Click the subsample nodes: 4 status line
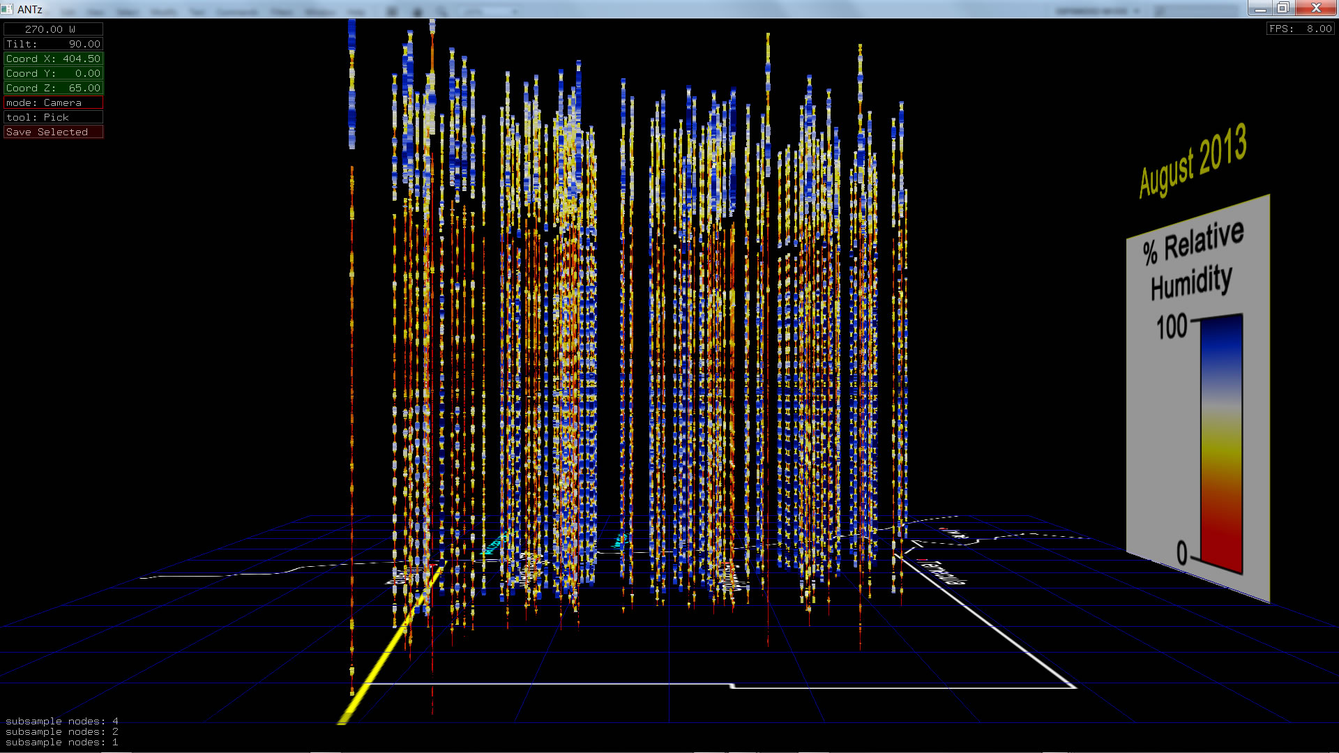Screen dimensions: 1339x753 [x=61, y=721]
